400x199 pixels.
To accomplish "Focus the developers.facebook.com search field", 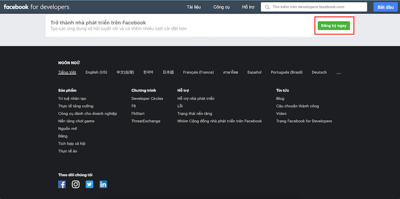I will coord(314,7).
